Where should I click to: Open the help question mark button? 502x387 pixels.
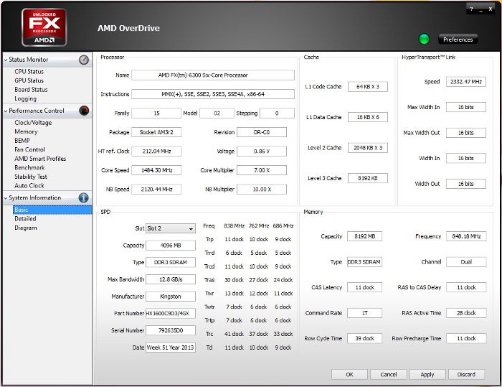(x=471, y=9)
